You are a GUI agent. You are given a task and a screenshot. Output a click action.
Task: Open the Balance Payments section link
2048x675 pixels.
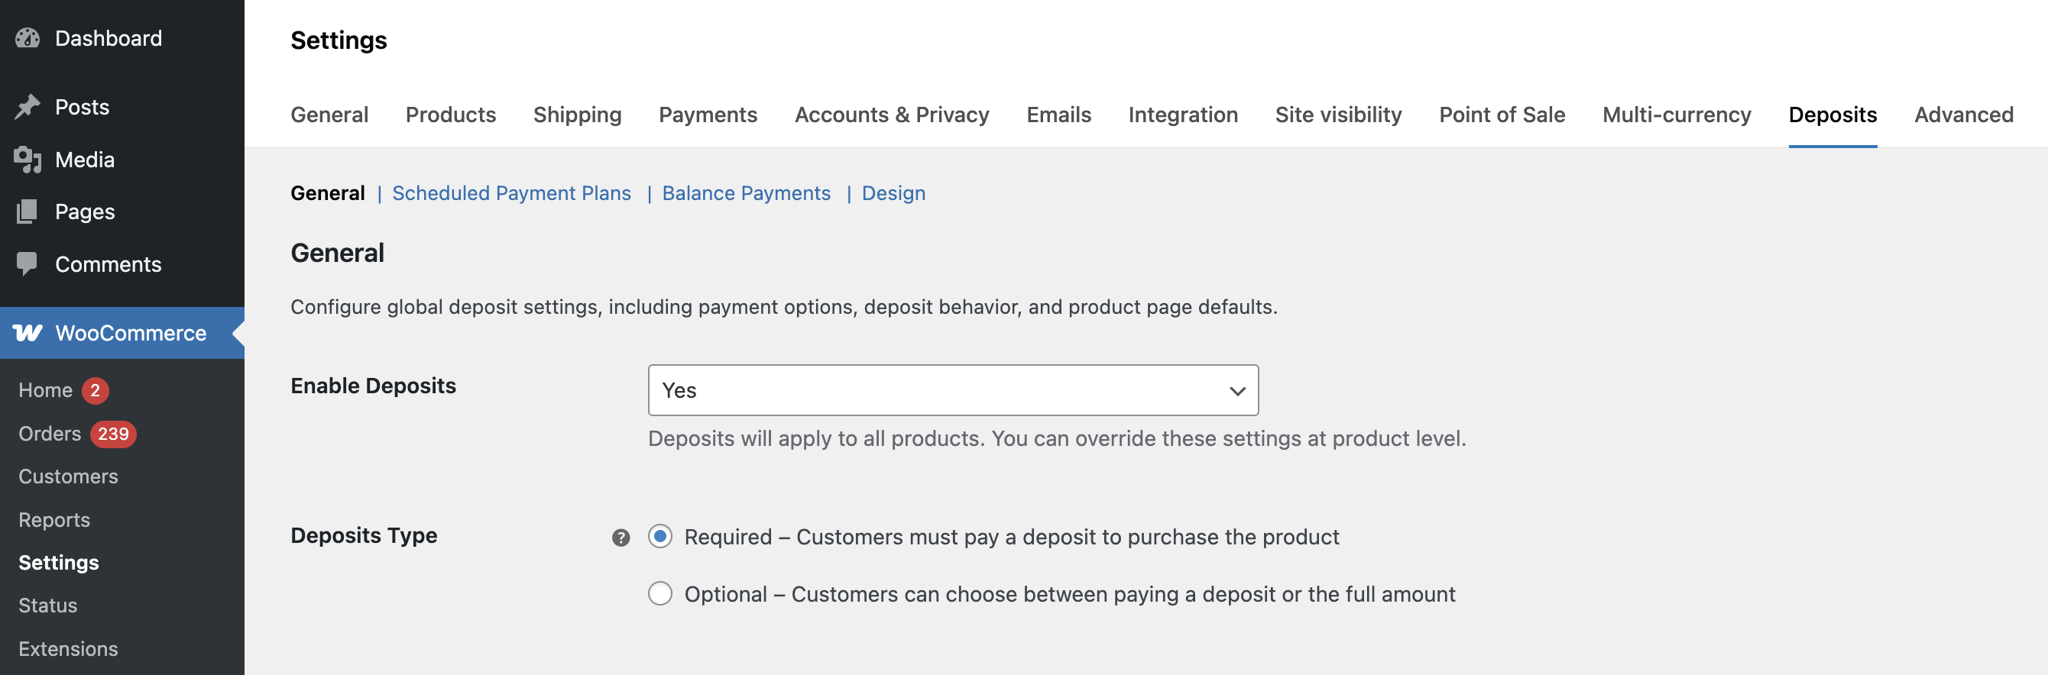pyautogui.click(x=746, y=193)
